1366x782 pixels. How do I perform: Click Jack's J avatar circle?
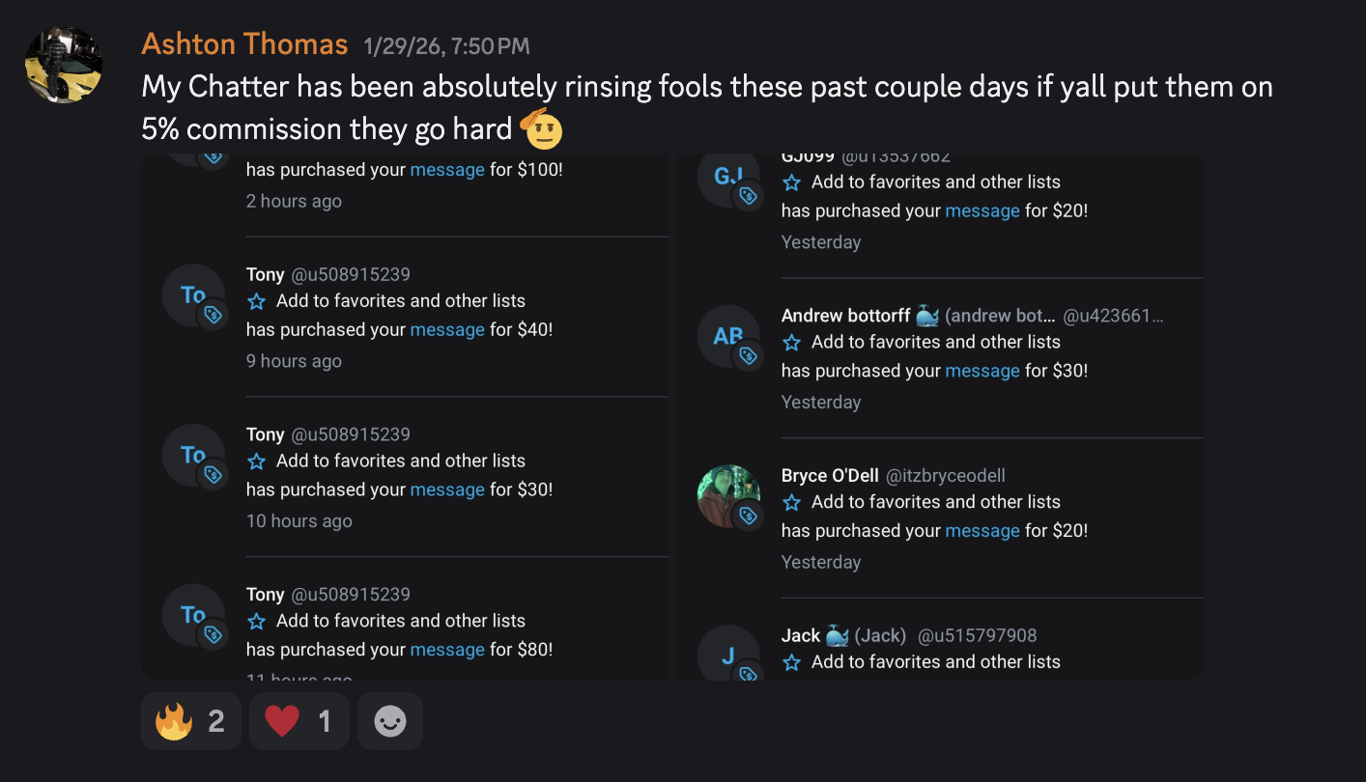pyautogui.click(x=728, y=656)
